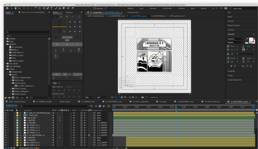This screenshot has height=149, width=258.
Task: Open the composition mini-flowchart in timeline
Action: click(x=91, y=106)
